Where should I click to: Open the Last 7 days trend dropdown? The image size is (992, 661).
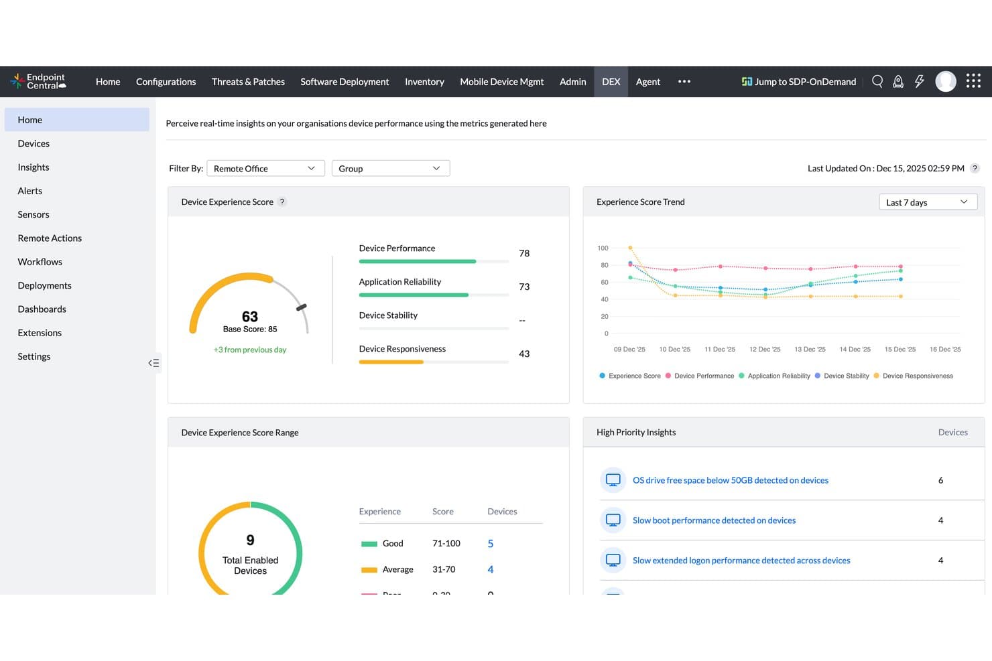(x=928, y=202)
